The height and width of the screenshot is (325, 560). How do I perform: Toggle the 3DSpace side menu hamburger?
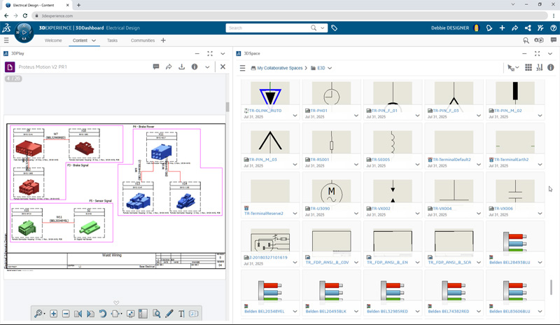point(243,68)
